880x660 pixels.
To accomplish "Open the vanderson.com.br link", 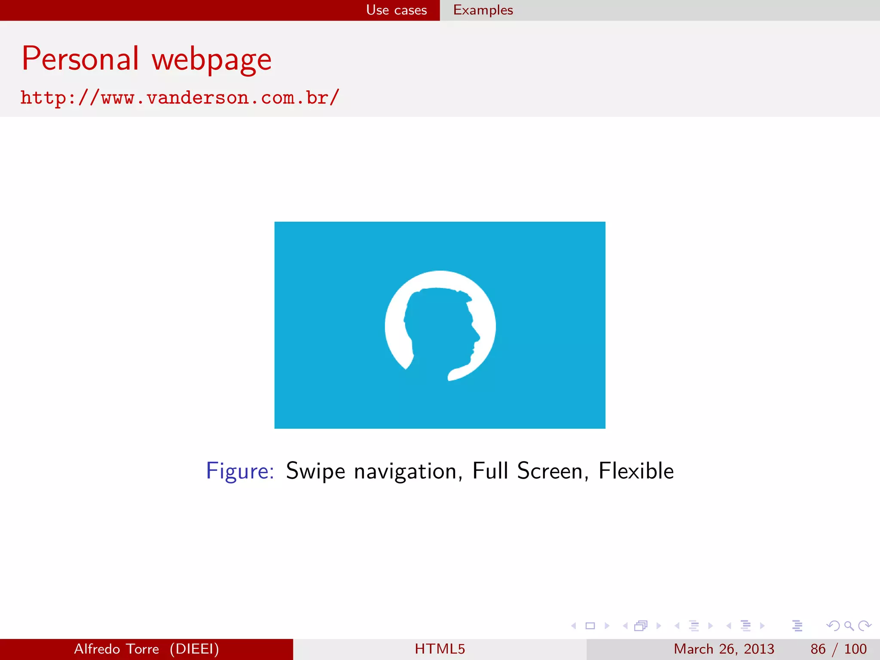I will [180, 98].
